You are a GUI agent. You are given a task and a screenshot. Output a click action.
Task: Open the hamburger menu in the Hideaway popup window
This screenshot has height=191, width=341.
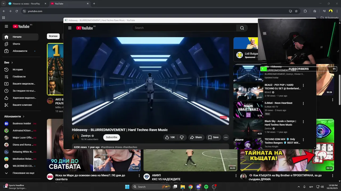[70, 28]
